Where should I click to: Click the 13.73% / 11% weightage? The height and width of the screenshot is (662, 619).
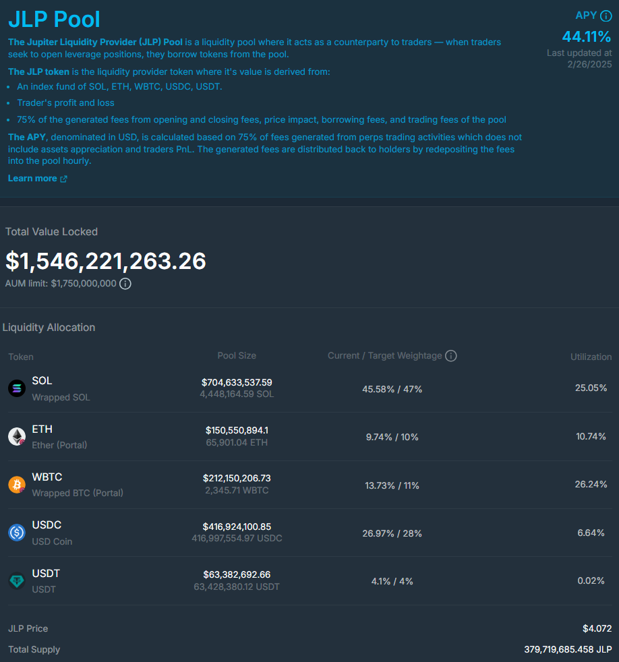click(x=392, y=486)
